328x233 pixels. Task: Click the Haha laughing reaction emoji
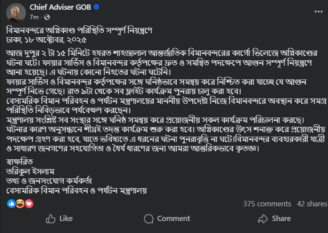pos(20,204)
